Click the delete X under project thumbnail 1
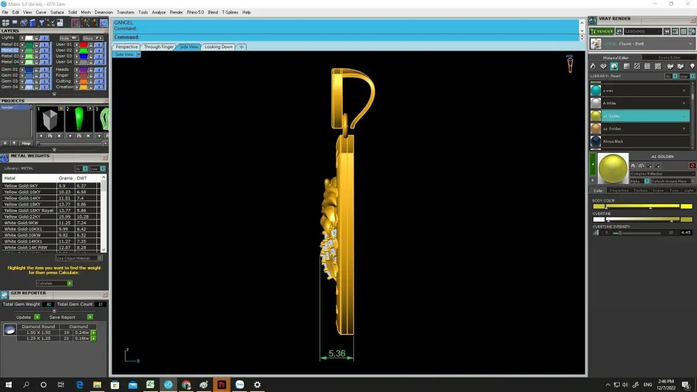This screenshot has width=697, height=392. pyautogui.click(x=59, y=135)
